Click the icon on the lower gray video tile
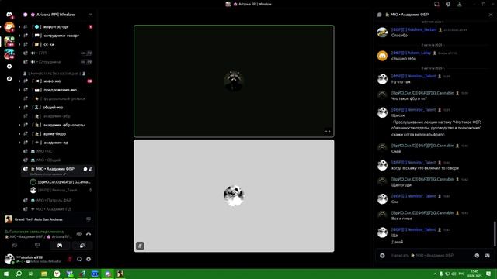 coord(140,246)
